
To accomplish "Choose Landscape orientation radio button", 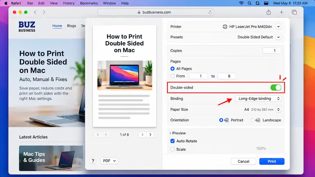I will [252, 120].
